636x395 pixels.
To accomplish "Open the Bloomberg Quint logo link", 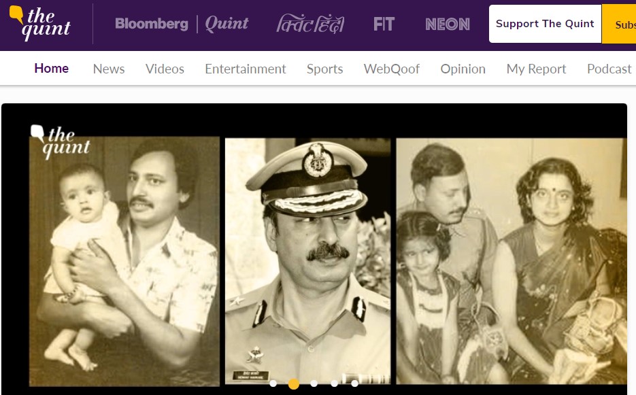I will click(182, 24).
